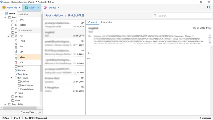Click the attachment paperclip on the 25-06-2008 message
Viewport: 213px width, 120px height.
click(x=82, y=87)
